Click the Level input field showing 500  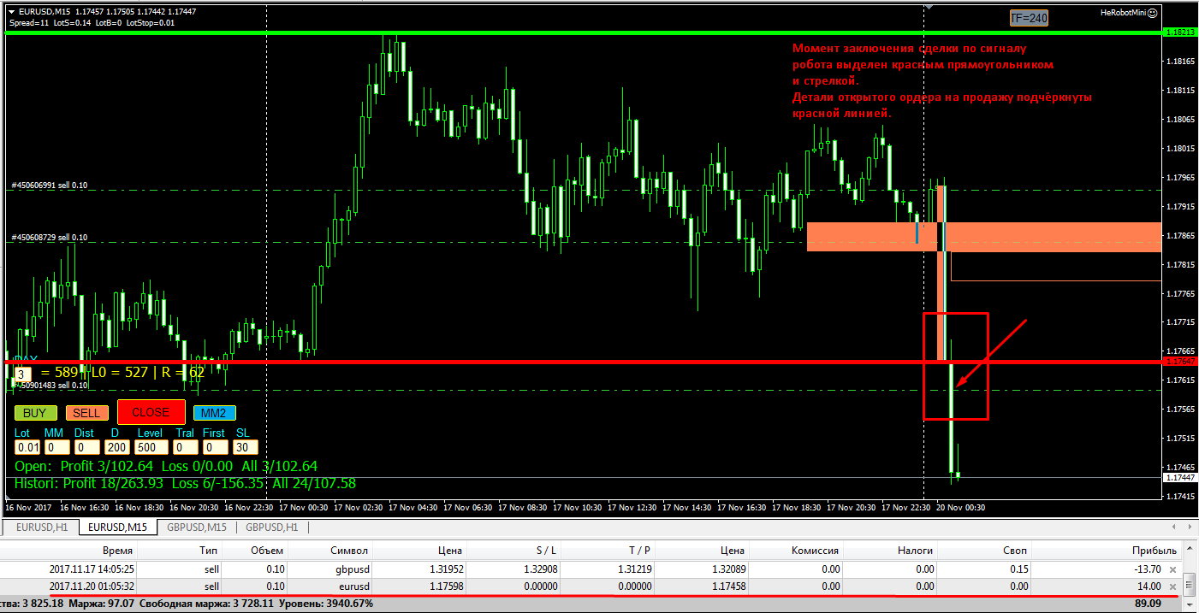tap(151, 447)
